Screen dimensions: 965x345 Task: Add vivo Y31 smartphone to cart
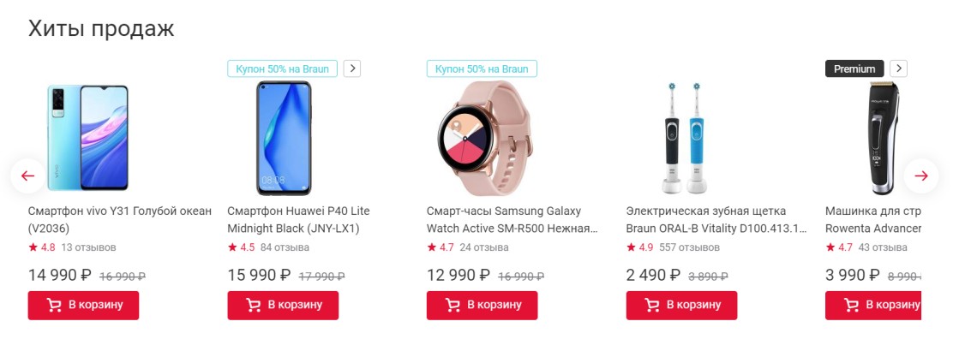(x=83, y=305)
